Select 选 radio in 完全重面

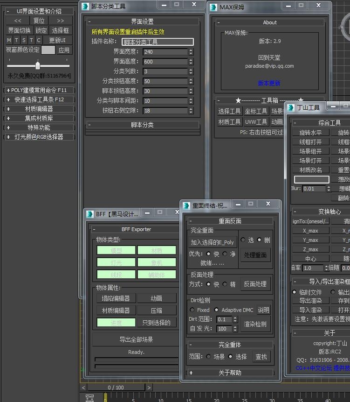(243, 240)
